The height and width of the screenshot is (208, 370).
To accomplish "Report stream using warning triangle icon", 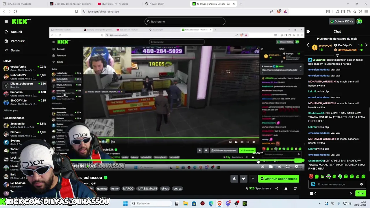I will (286, 189).
